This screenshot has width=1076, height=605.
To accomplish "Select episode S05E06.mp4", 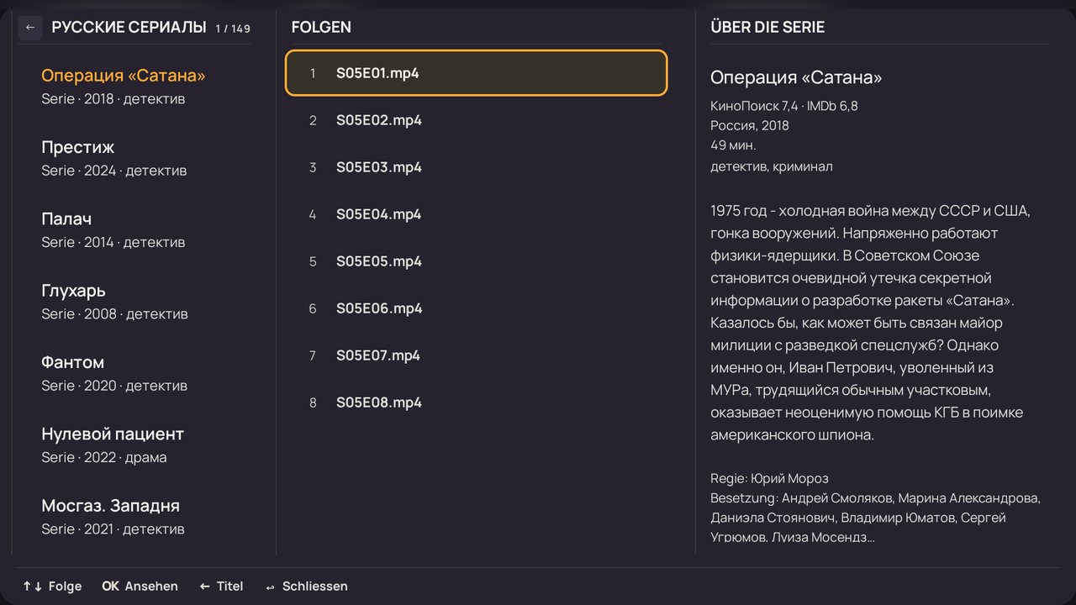I will click(x=477, y=308).
